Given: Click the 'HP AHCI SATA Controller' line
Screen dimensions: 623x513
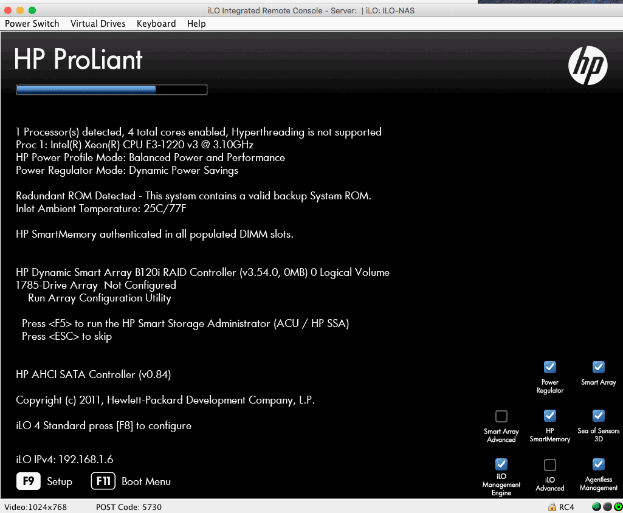Looking at the screenshot, I should pyautogui.click(x=94, y=374).
